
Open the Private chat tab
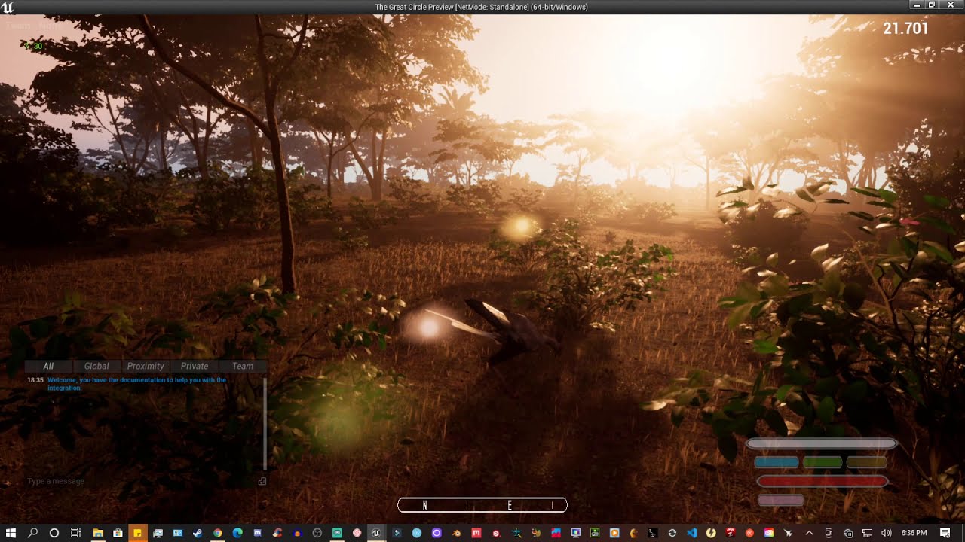click(194, 366)
